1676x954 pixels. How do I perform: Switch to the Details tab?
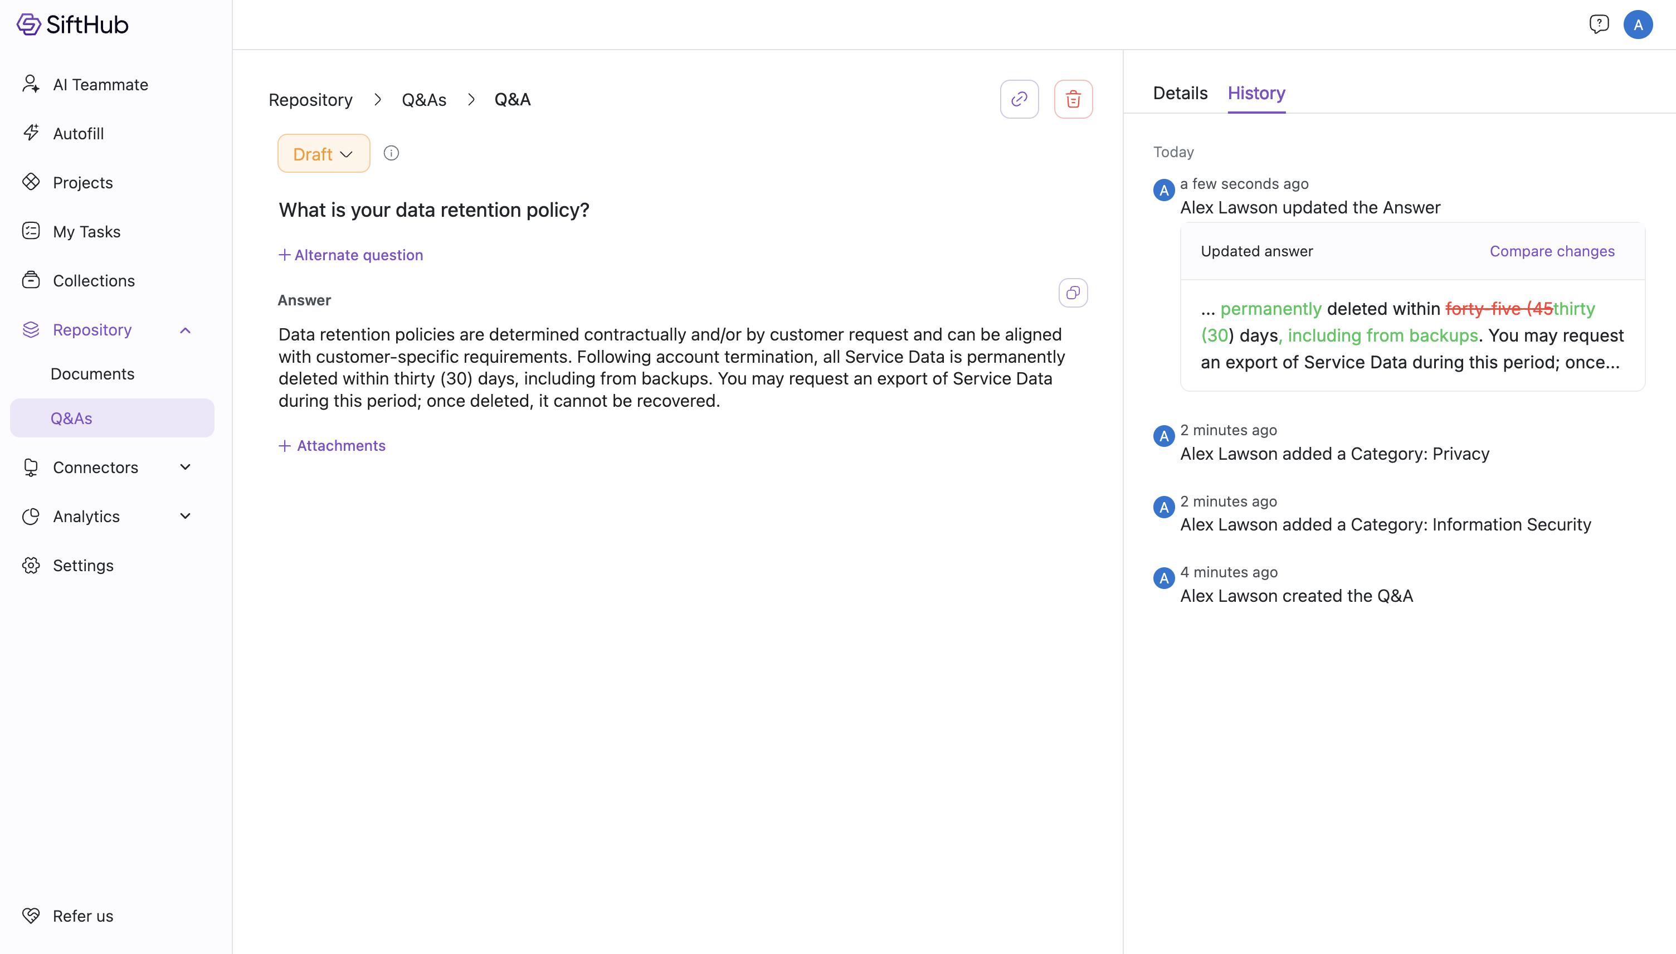coord(1180,93)
